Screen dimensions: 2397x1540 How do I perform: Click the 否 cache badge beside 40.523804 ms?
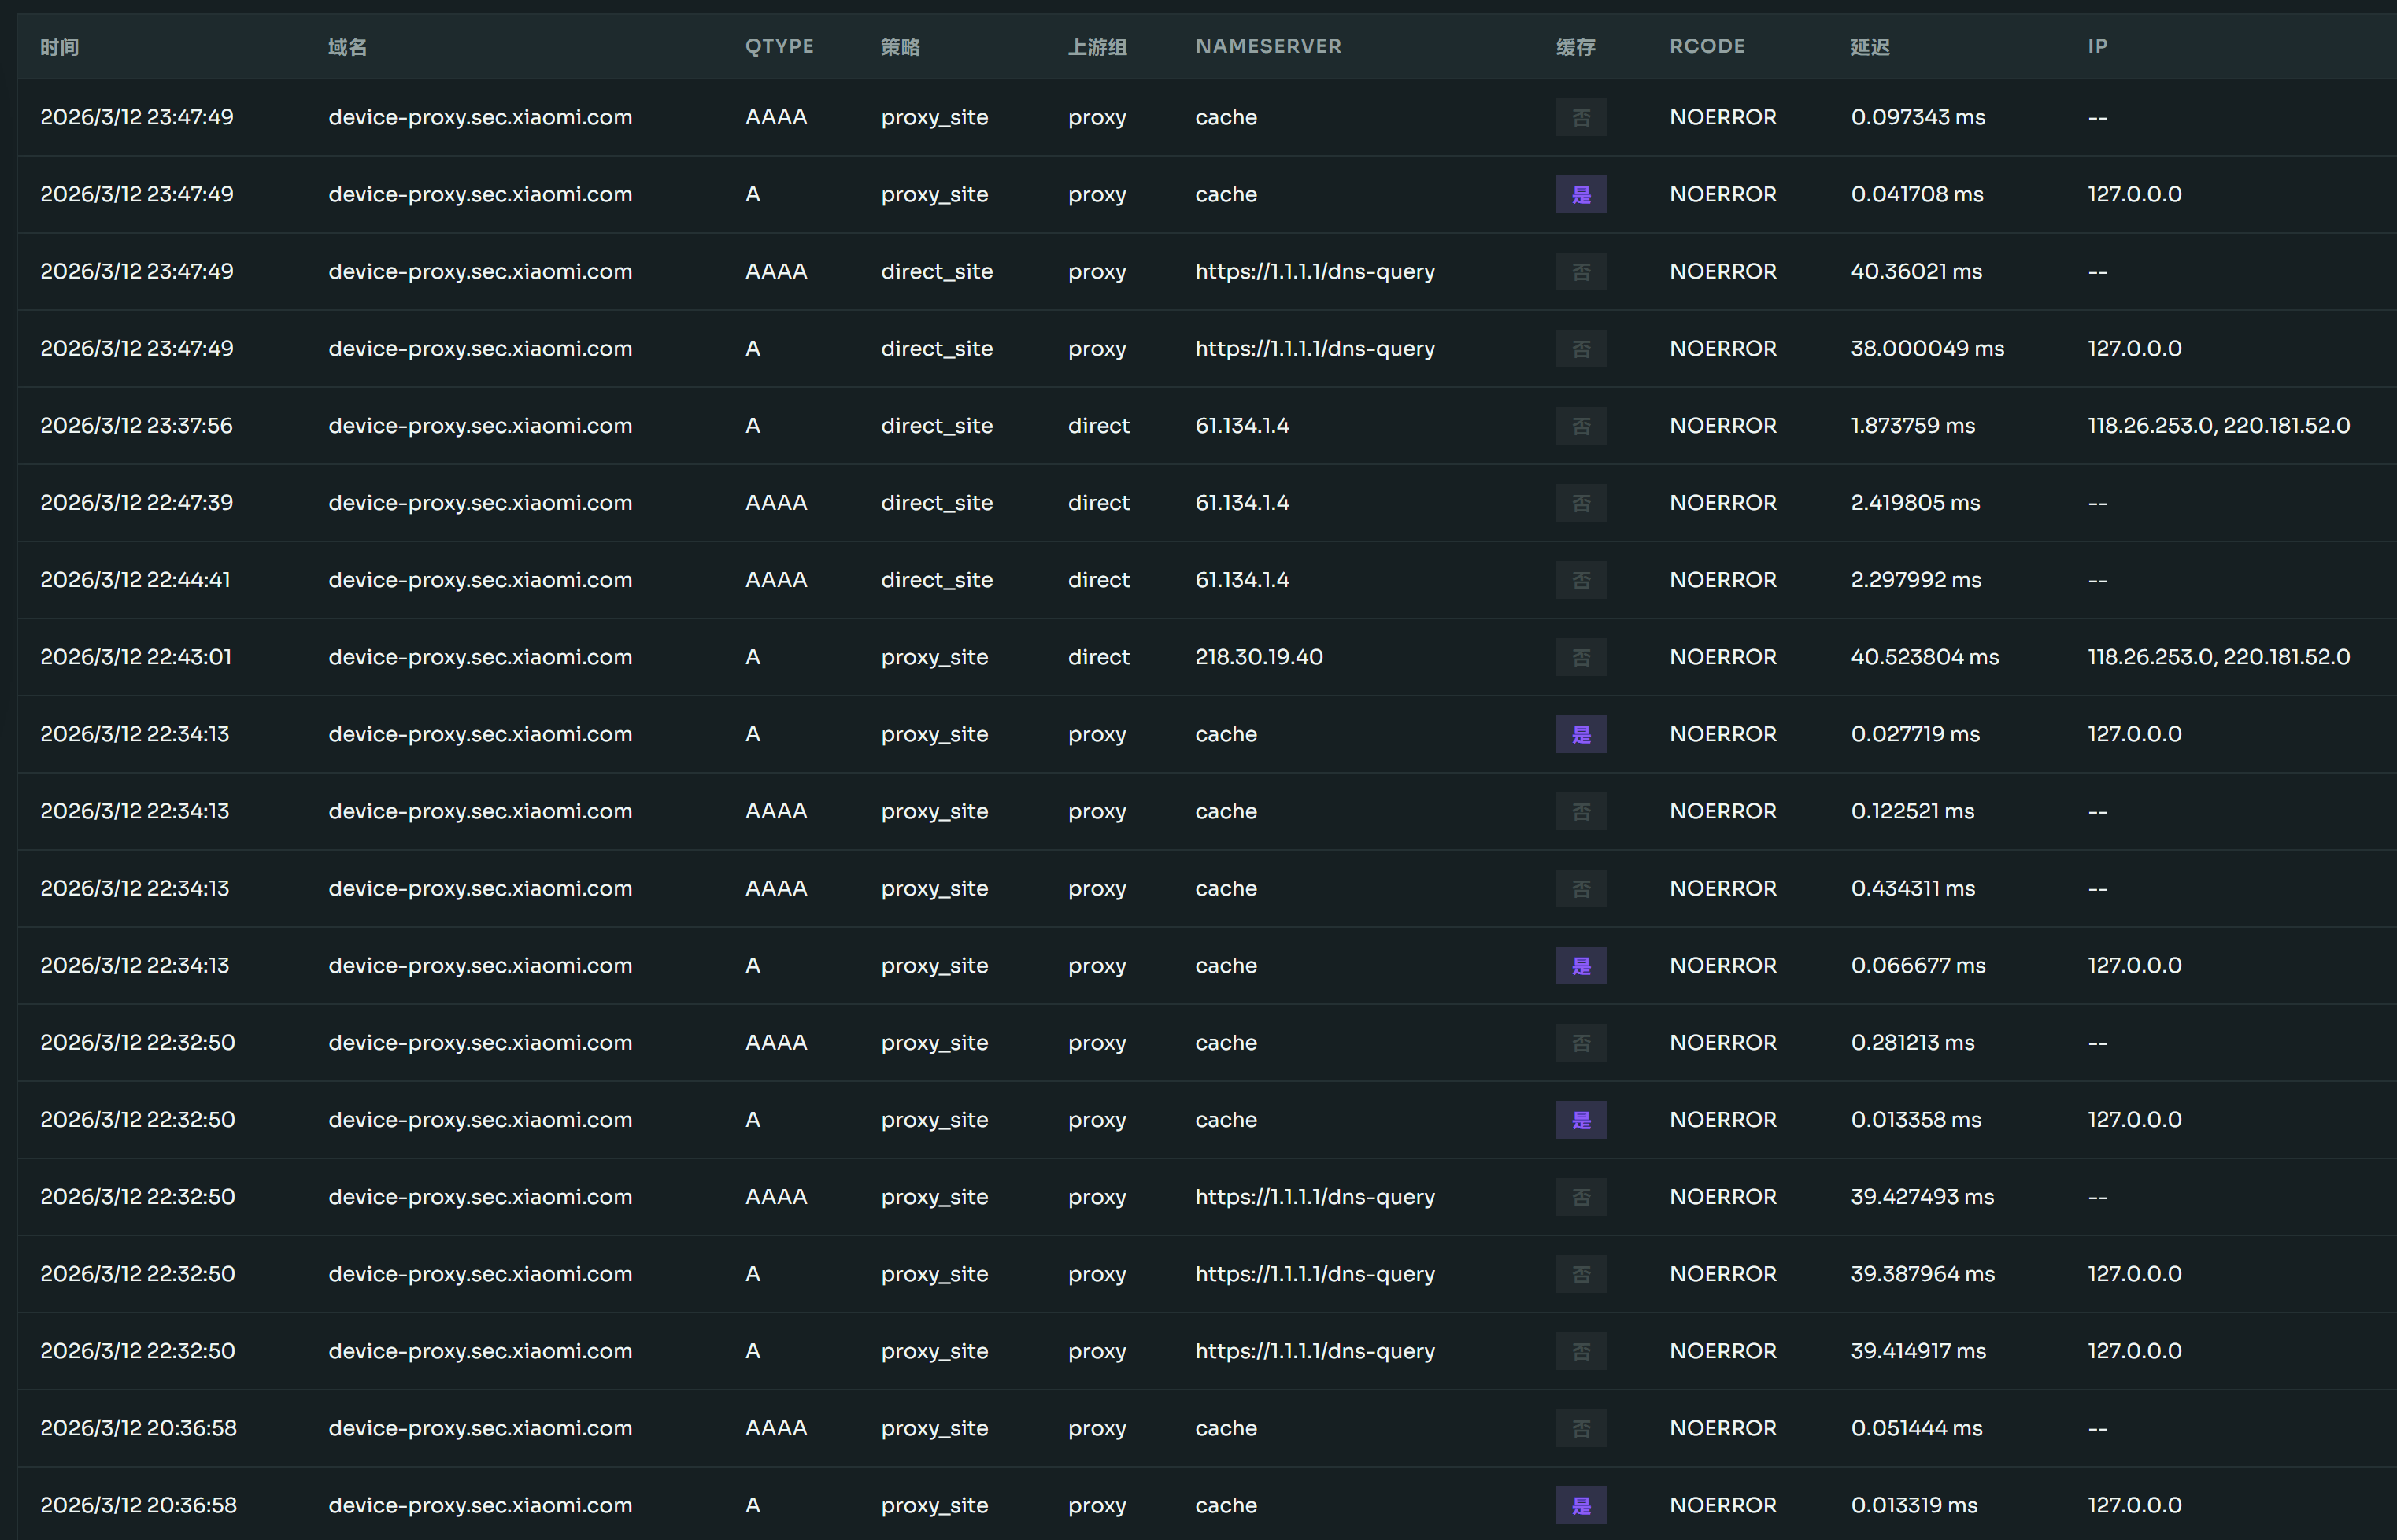coord(1580,657)
